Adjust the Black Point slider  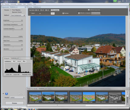coord(13,42)
